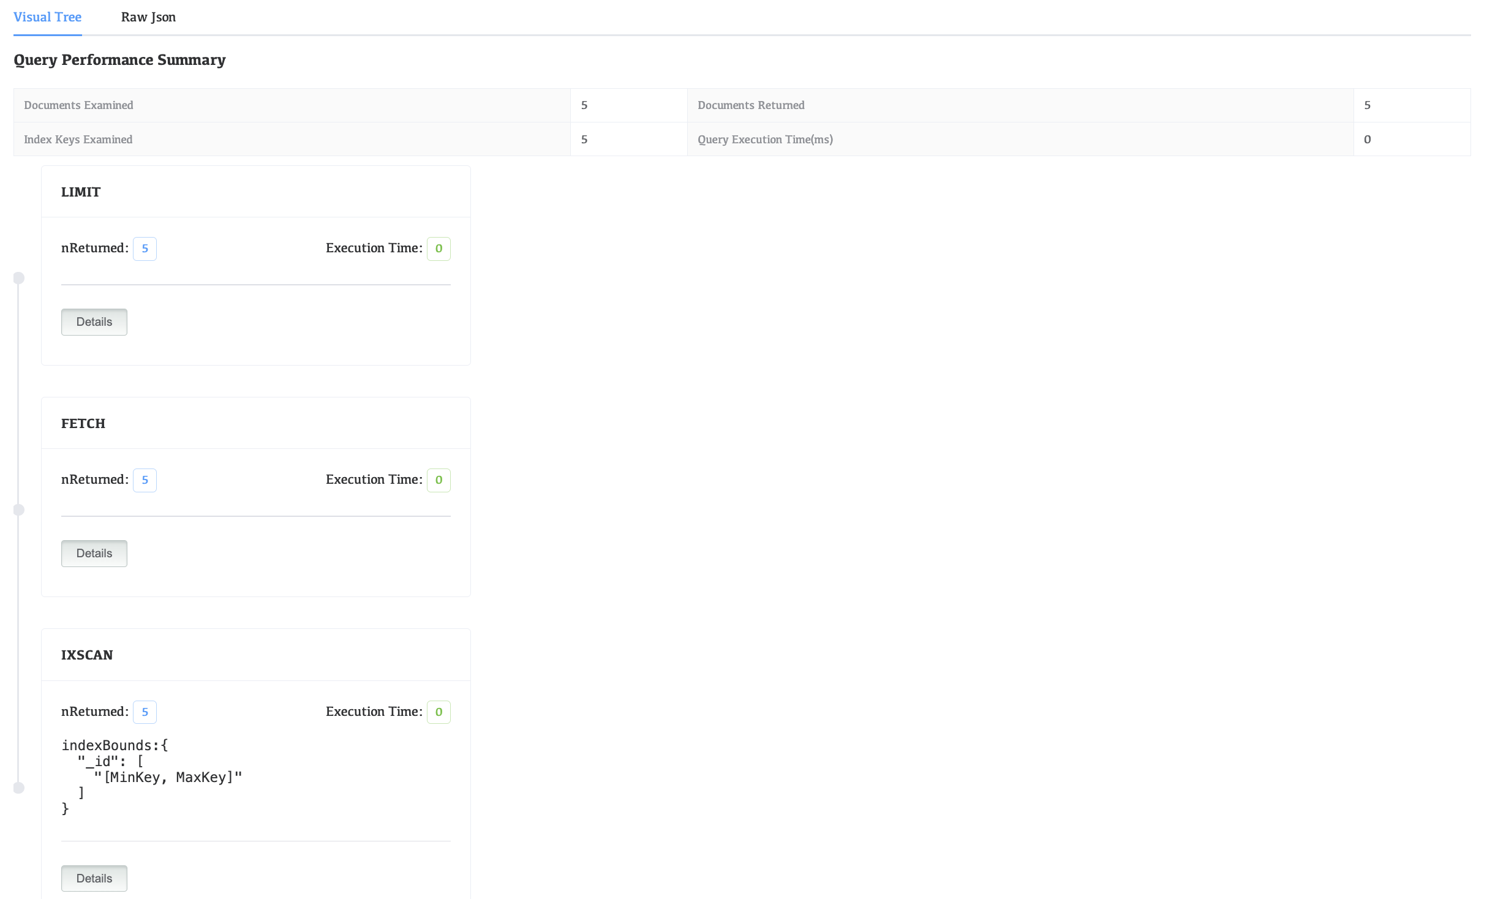The height and width of the screenshot is (899, 1487).
Task: Open Details for the FETCH stage
Action: point(94,554)
